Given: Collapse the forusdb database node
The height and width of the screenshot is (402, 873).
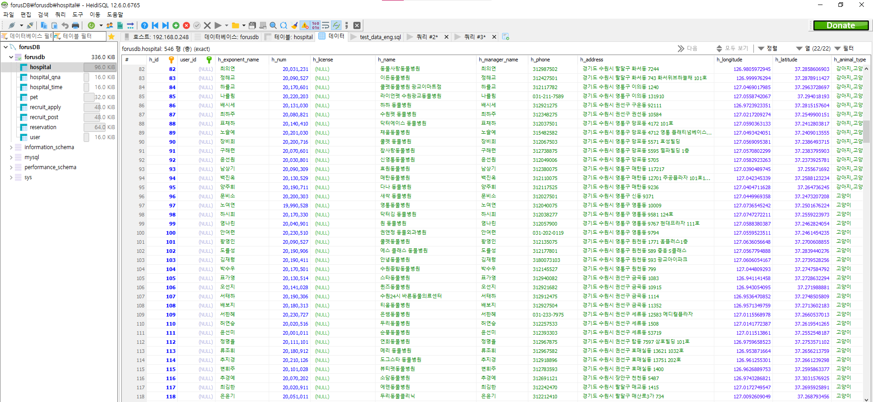Looking at the screenshot, I should 11,57.
